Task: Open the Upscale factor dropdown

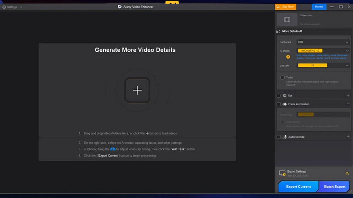Action: coord(323,65)
